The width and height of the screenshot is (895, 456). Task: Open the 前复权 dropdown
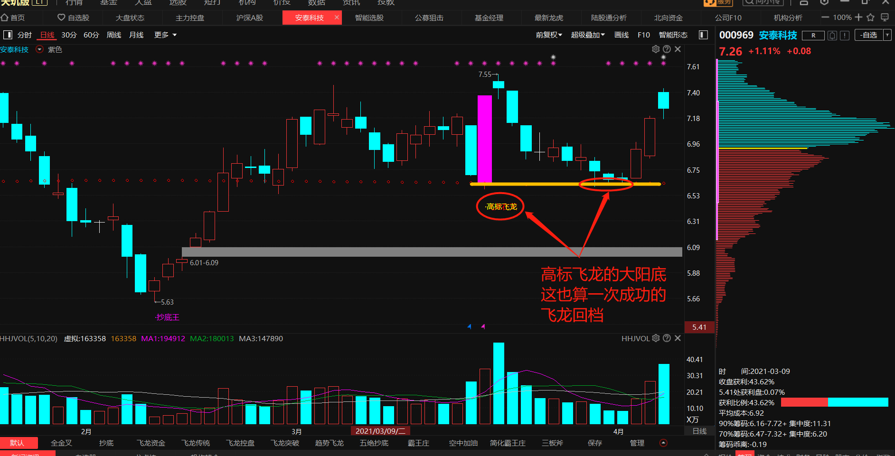point(549,35)
